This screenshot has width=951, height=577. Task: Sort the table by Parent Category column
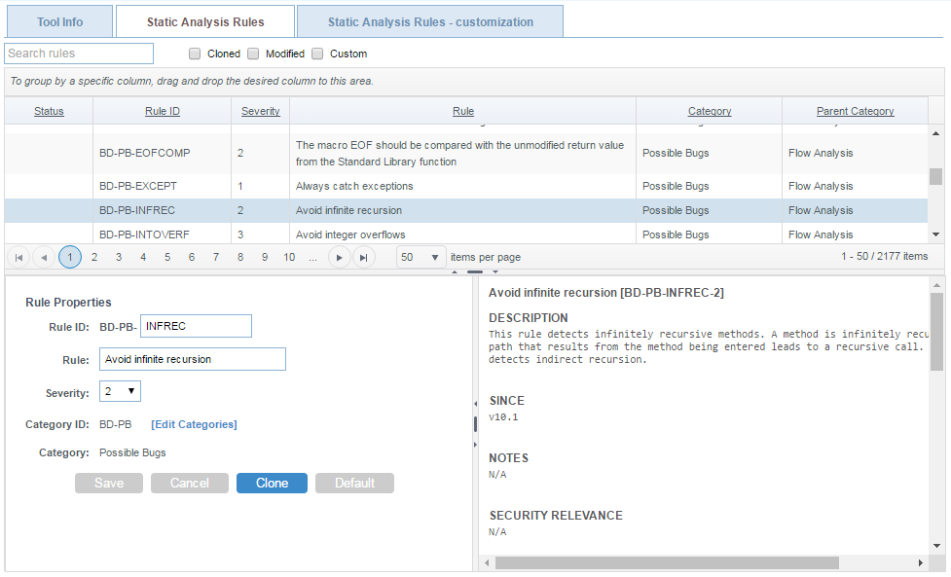tap(855, 111)
